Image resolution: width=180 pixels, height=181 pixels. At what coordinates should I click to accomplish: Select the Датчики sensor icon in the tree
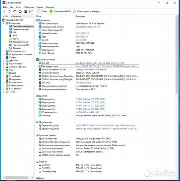click(x=10, y=48)
